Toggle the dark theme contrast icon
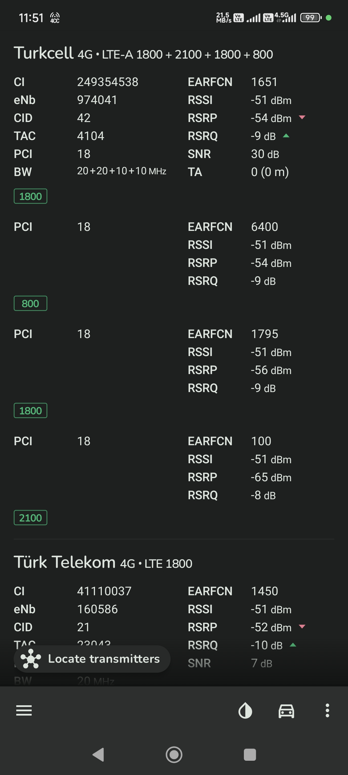348x775 pixels. click(x=245, y=710)
